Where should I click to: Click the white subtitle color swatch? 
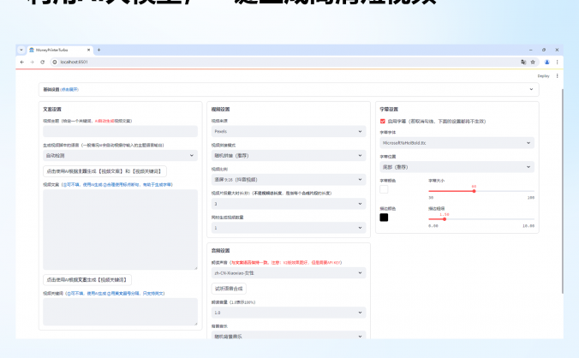(x=384, y=189)
